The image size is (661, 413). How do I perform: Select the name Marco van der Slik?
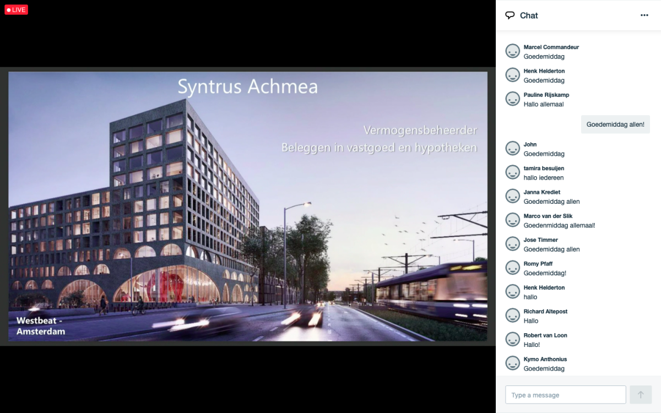tap(549, 216)
